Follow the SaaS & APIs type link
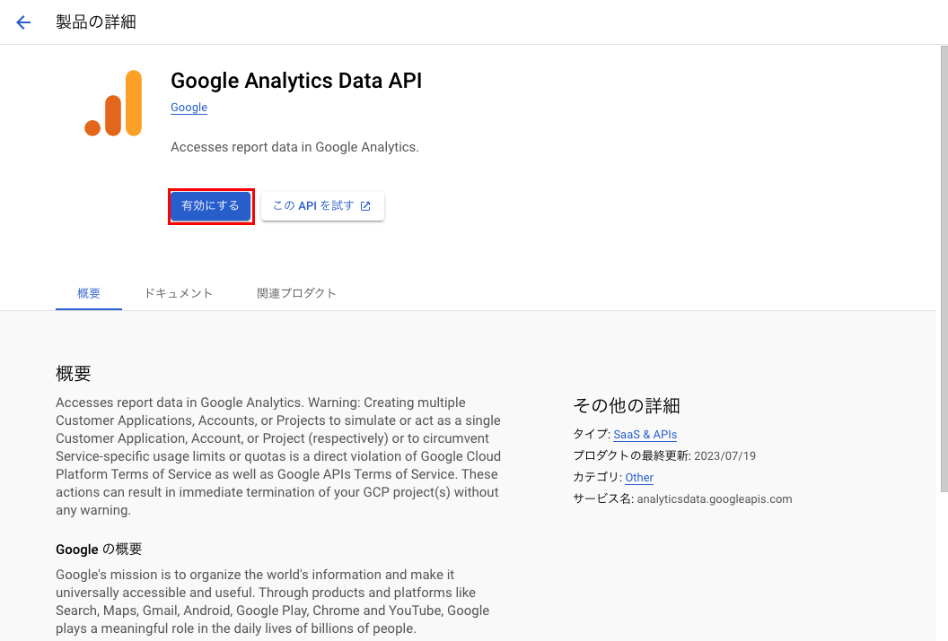 [645, 434]
